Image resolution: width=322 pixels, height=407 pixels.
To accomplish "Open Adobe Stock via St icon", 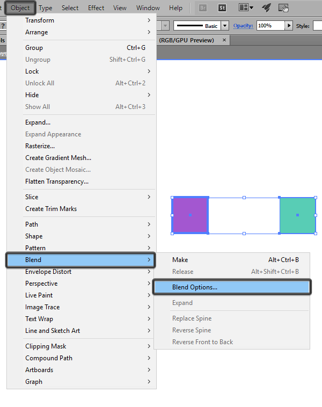I will click(x=222, y=8).
